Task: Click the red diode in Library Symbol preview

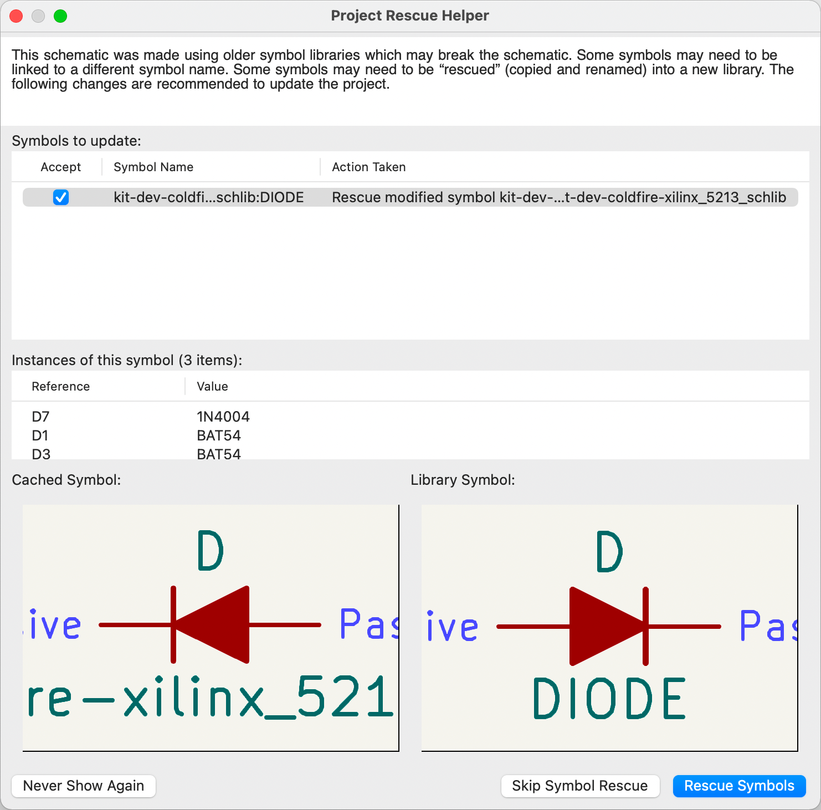Action: pyautogui.click(x=608, y=626)
